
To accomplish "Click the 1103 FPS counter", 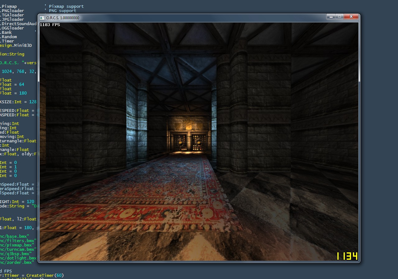I will coord(50,25).
